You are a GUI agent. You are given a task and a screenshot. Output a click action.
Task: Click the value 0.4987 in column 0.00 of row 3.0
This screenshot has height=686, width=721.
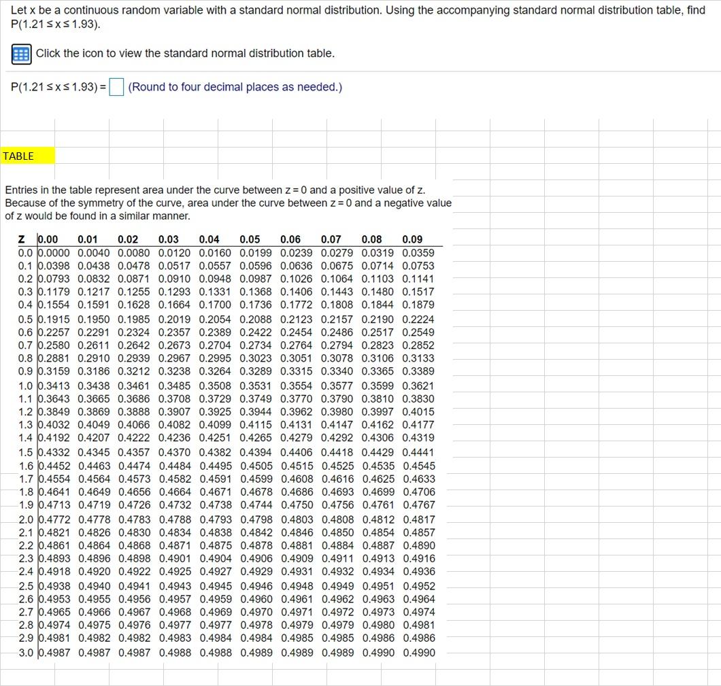tap(54, 653)
